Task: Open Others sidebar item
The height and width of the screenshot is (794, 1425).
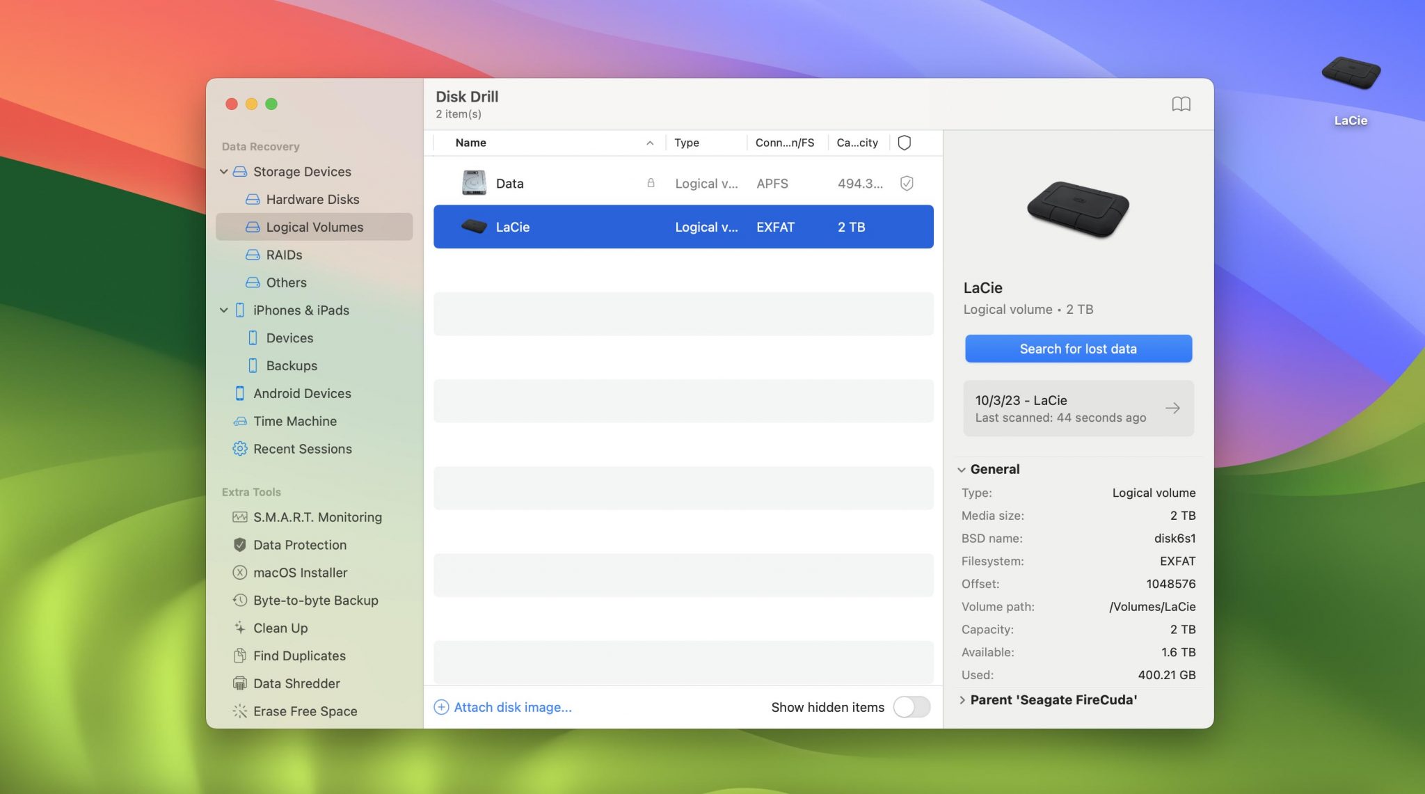Action: click(x=314, y=283)
